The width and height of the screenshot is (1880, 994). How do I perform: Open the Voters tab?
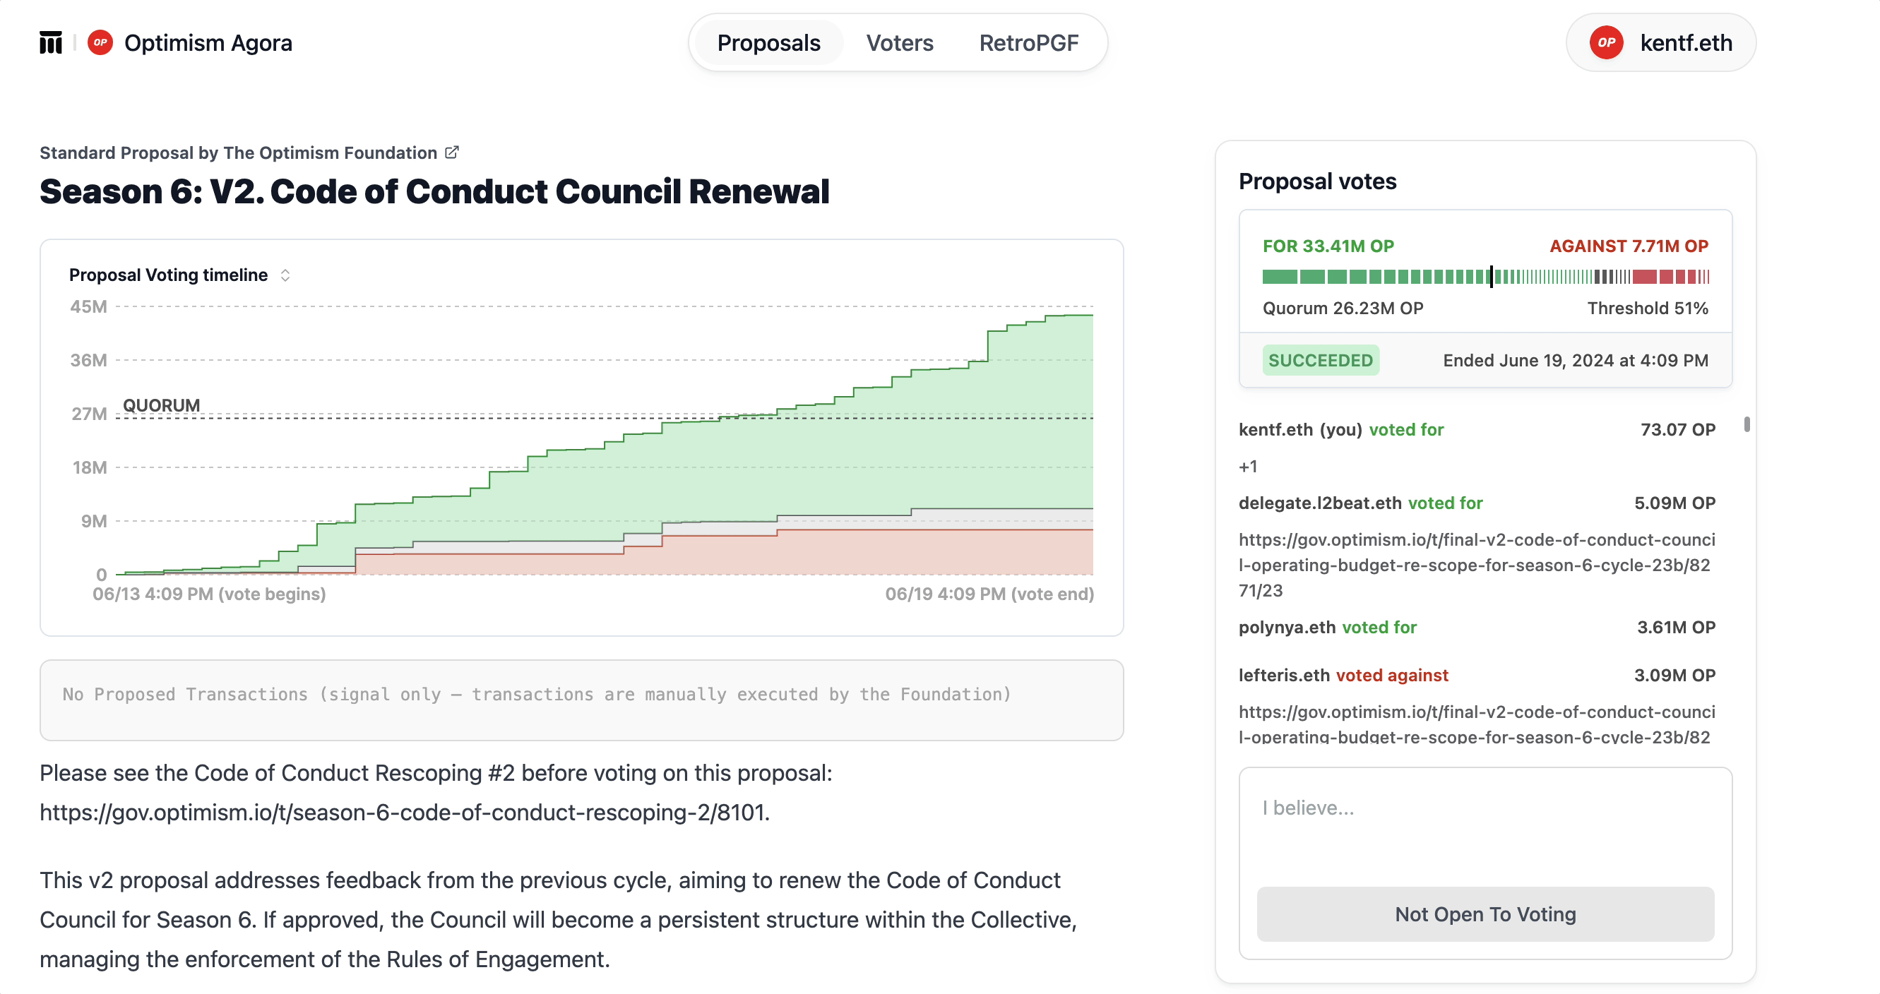click(899, 42)
